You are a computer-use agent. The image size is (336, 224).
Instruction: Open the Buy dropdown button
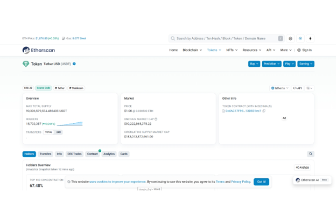(x=254, y=64)
